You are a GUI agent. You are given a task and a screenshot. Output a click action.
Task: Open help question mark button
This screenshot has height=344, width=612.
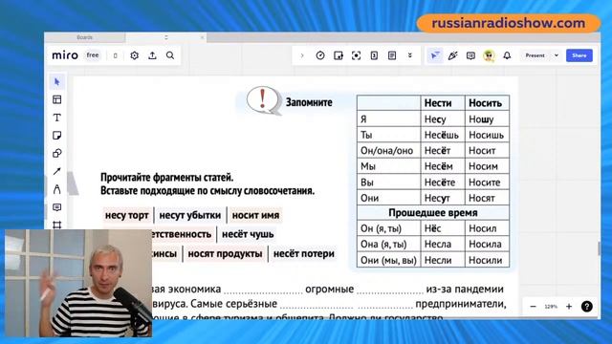pyautogui.click(x=586, y=307)
